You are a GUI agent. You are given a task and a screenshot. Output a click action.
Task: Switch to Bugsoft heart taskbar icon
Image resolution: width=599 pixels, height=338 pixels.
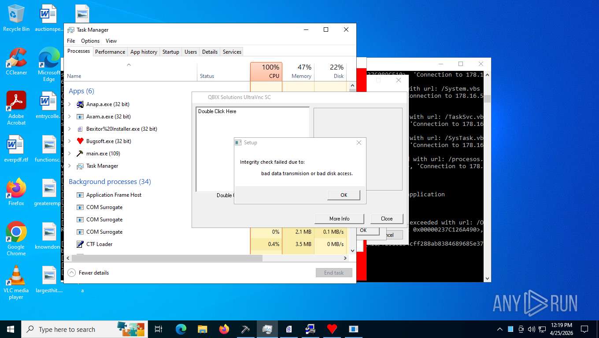point(332,329)
